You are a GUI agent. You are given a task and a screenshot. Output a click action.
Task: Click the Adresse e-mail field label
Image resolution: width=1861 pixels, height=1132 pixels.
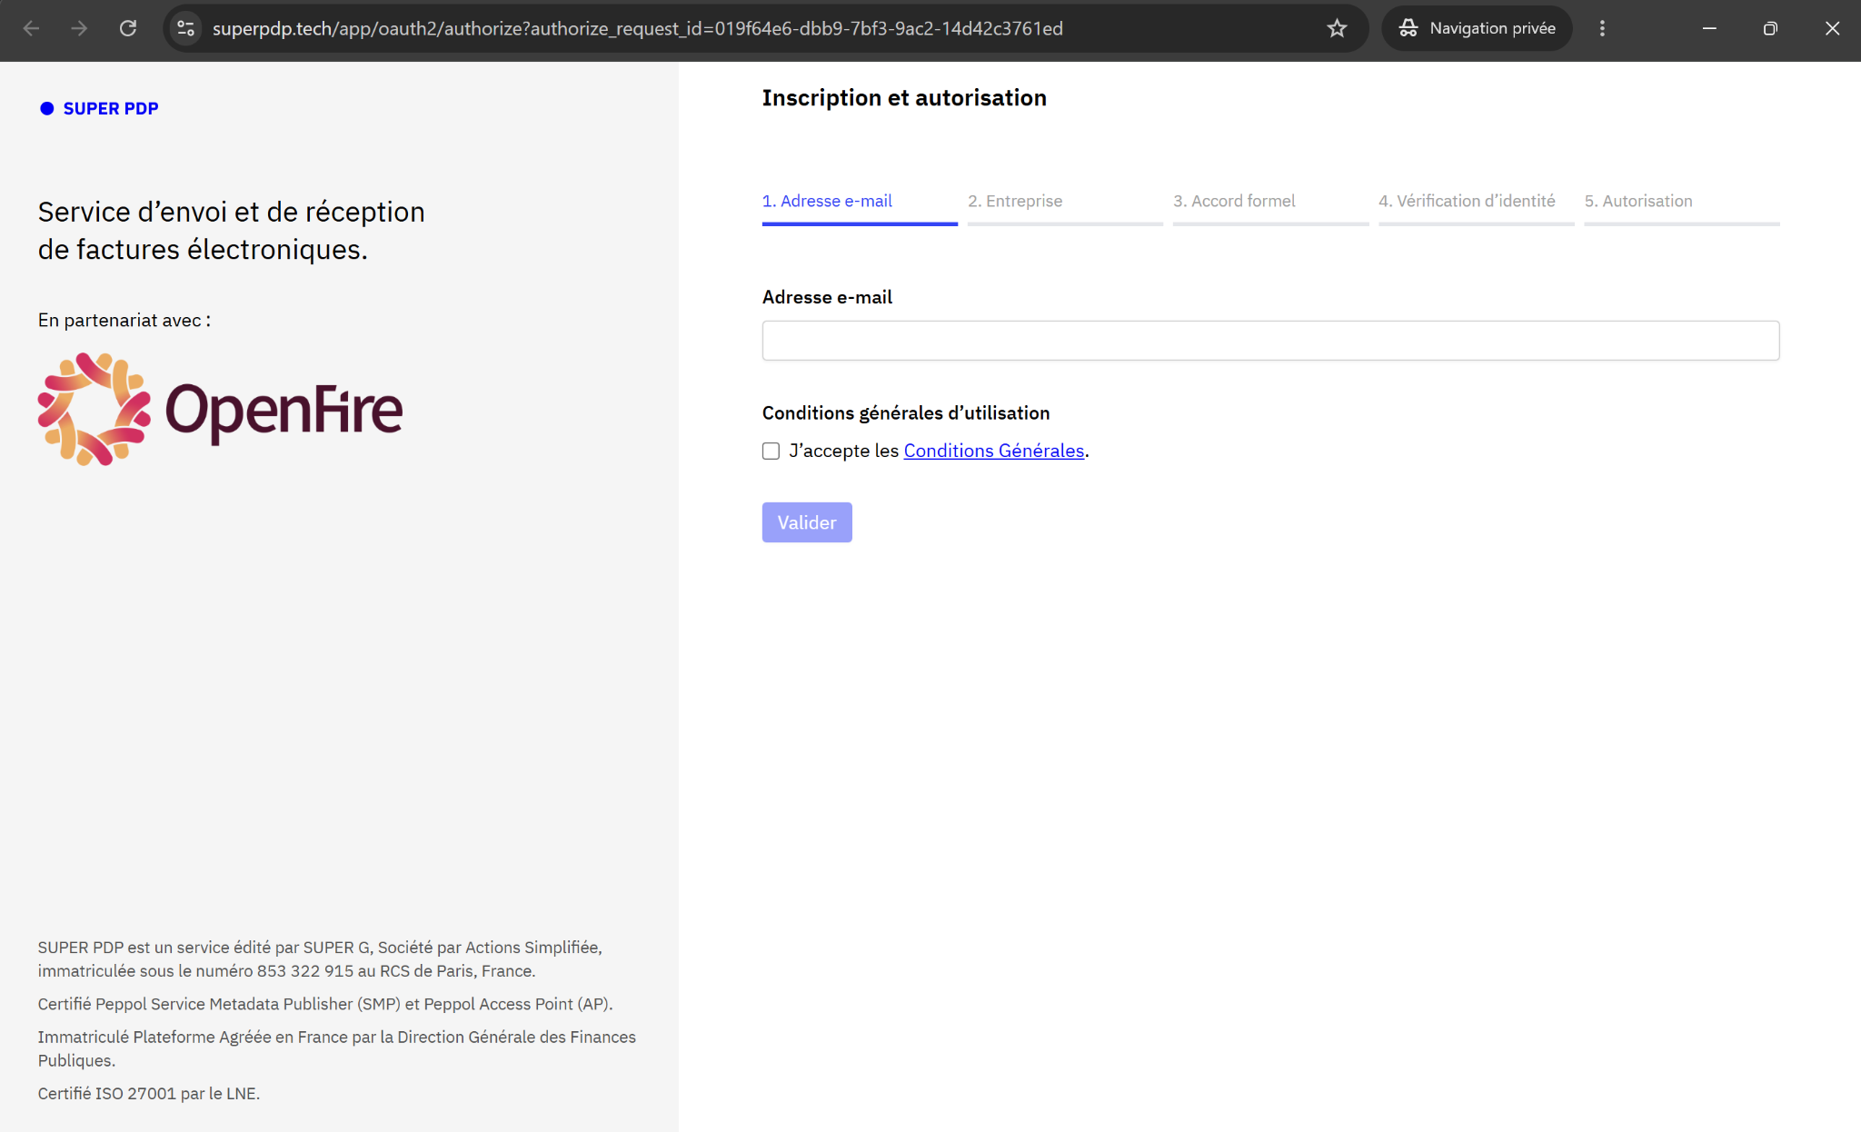[827, 297]
